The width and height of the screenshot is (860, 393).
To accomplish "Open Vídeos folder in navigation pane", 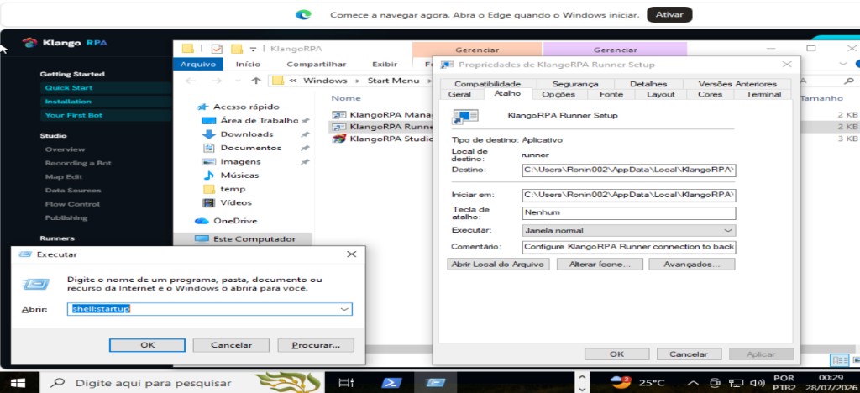I will (236, 203).
